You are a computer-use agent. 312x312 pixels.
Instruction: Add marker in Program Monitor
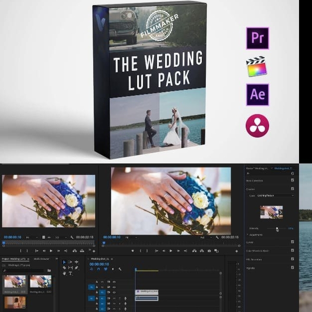coord(133,251)
